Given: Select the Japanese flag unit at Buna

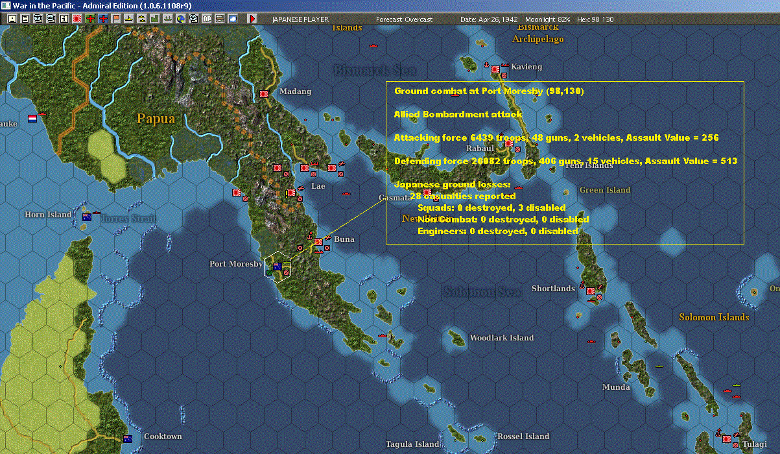Looking at the screenshot, I should pyautogui.click(x=318, y=242).
